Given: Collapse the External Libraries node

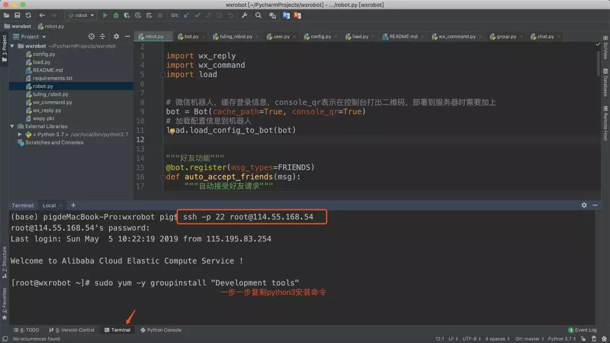Looking at the screenshot, I should [x=12, y=126].
